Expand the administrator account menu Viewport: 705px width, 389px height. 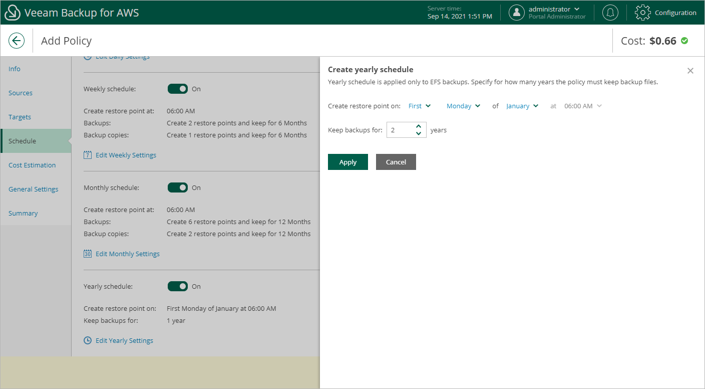pos(554,9)
